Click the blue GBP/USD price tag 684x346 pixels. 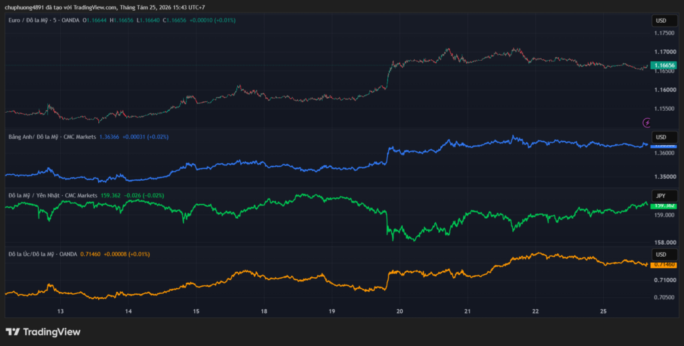click(x=663, y=146)
